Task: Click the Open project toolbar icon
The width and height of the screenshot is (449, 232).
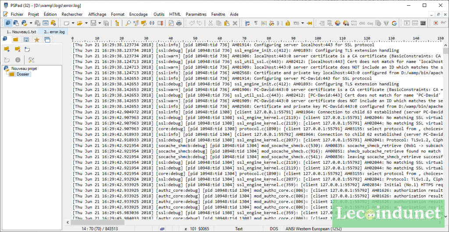Action: [25, 23]
